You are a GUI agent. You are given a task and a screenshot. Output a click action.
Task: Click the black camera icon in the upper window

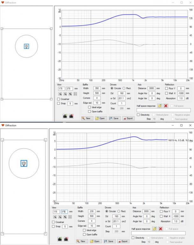point(65,116)
